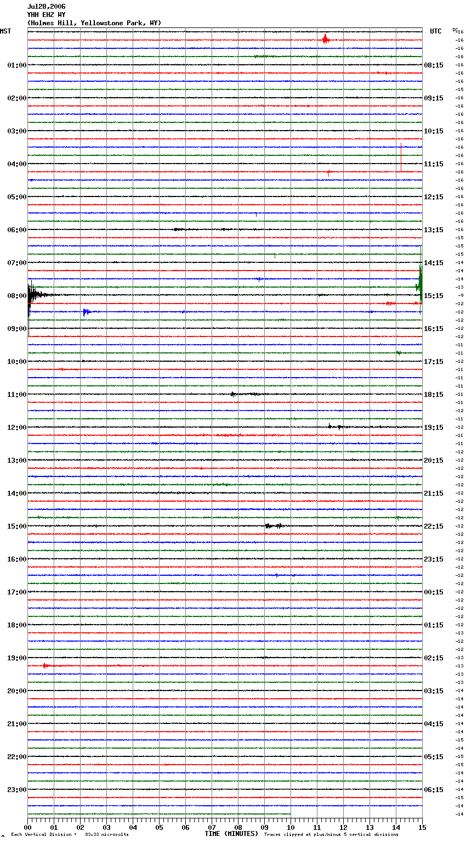Screen dimensions: 466x842
Task: Select the 13:00 MST time label
Action: (x=17, y=461)
